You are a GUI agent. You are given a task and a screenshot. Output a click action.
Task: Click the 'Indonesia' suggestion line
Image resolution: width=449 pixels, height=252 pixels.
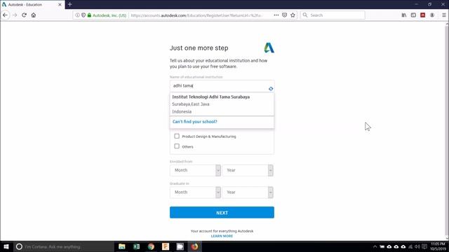[x=182, y=112]
